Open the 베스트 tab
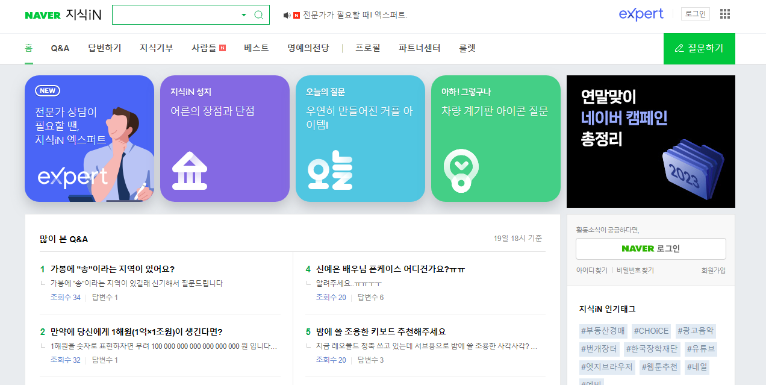Viewport: 766px width, 385px height. [257, 48]
